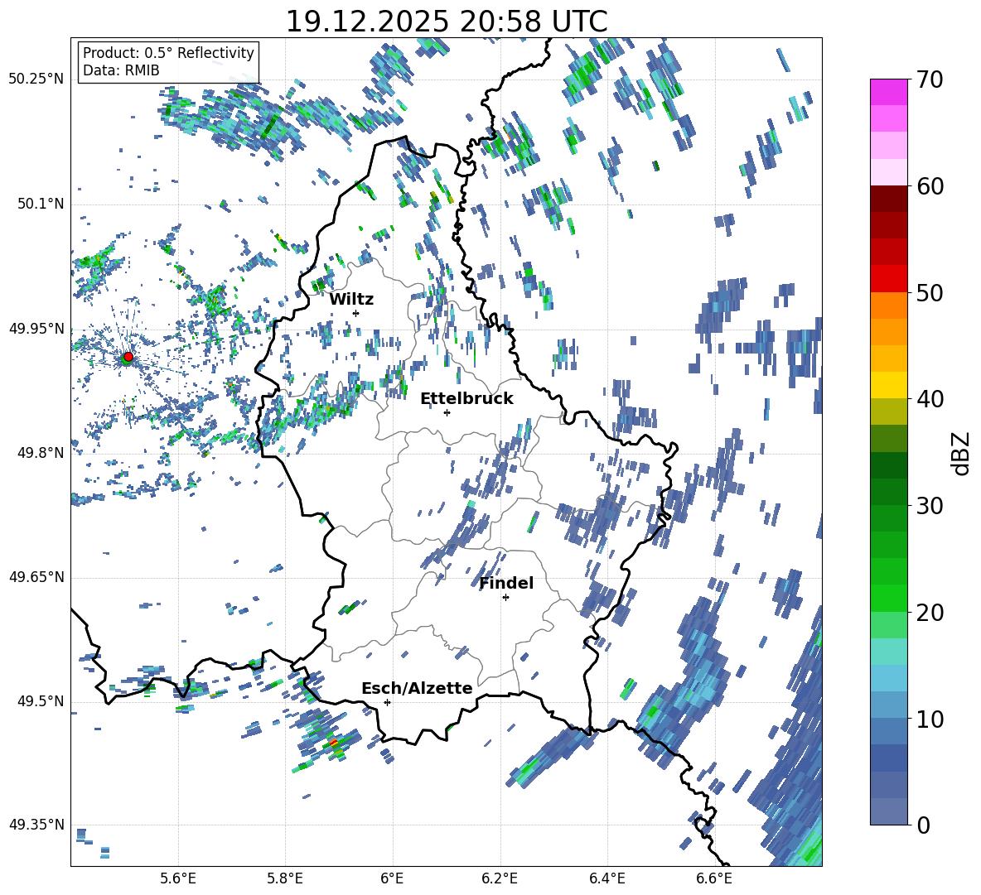981x895 pixels.
Task: Select the Wiltz city label
Action: (351, 299)
